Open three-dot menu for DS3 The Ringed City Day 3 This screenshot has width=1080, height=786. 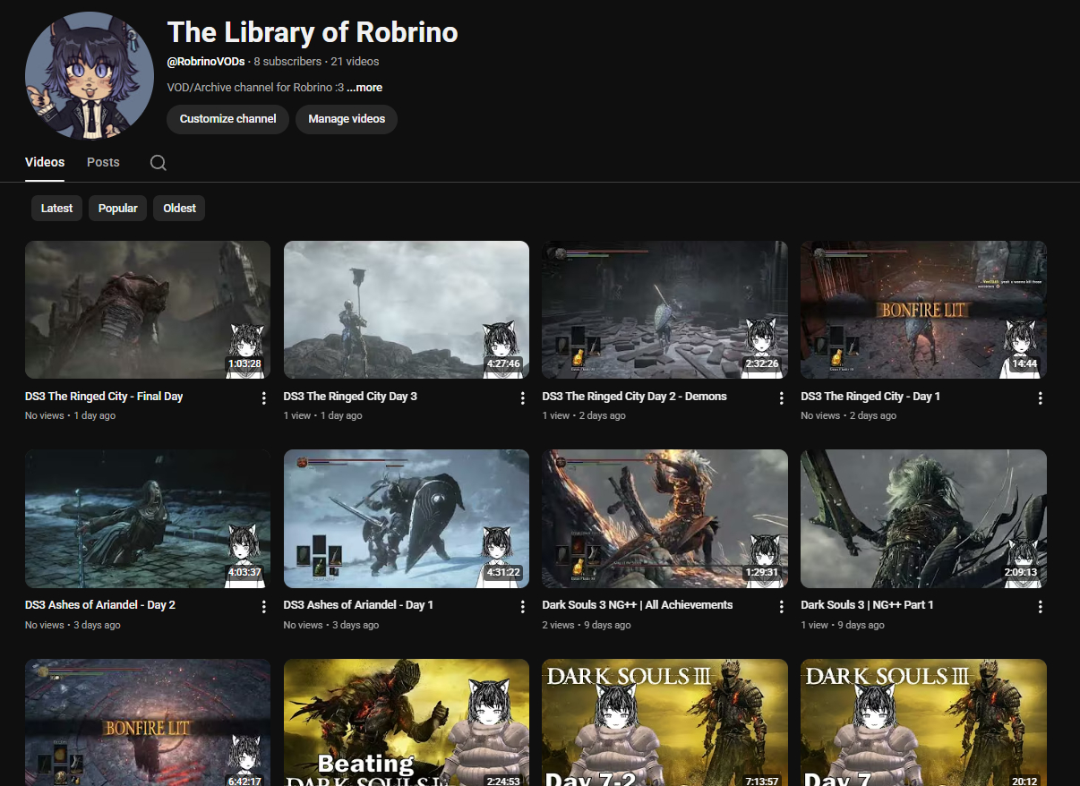coord(522,398)
